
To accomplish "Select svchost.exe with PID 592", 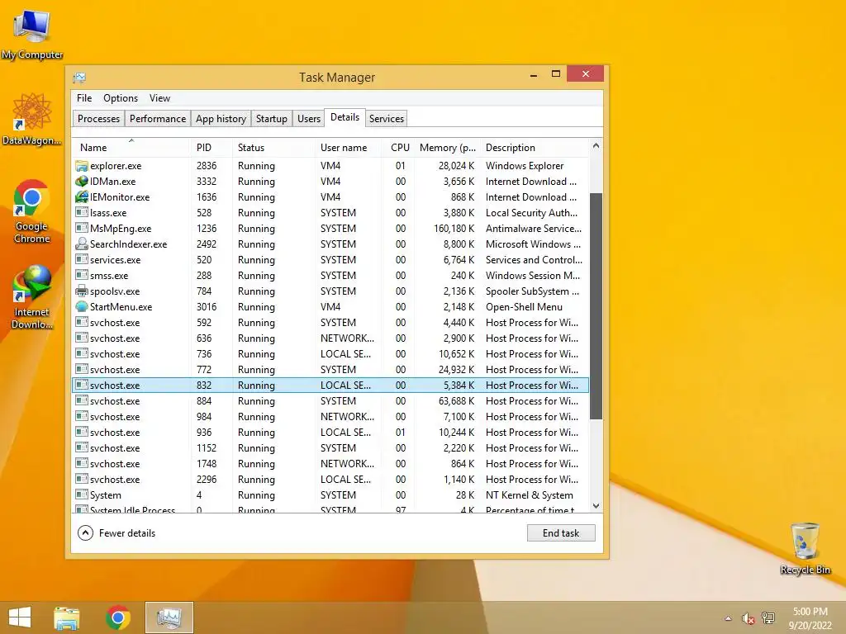I will (x=330, y=323).
